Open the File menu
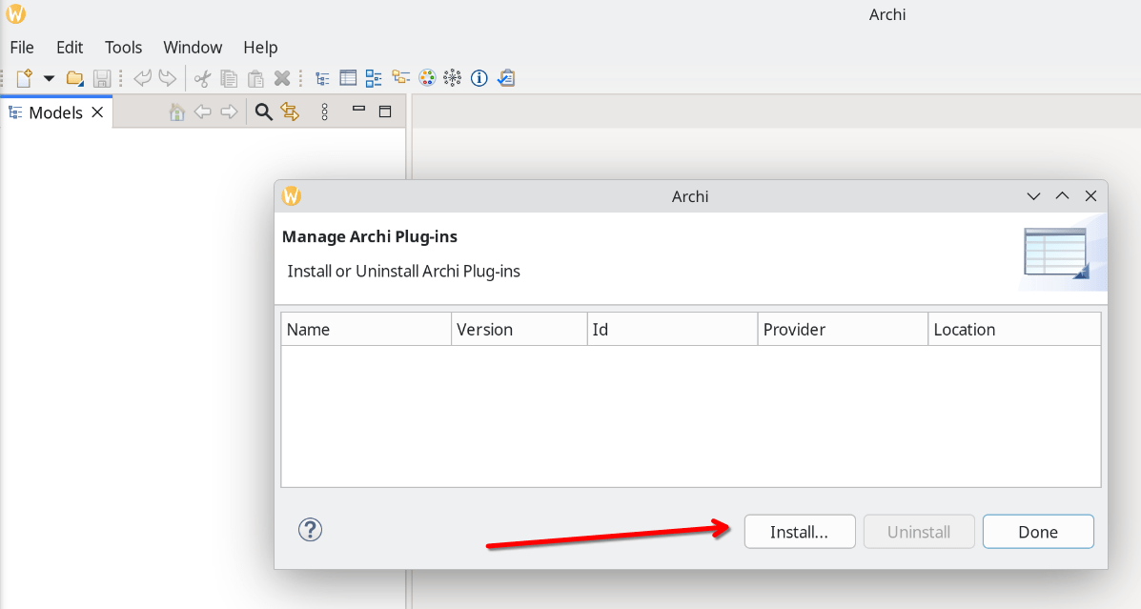 [22, 48]
